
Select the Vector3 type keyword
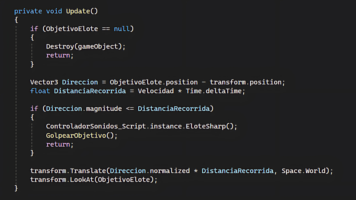coord(44,82)
